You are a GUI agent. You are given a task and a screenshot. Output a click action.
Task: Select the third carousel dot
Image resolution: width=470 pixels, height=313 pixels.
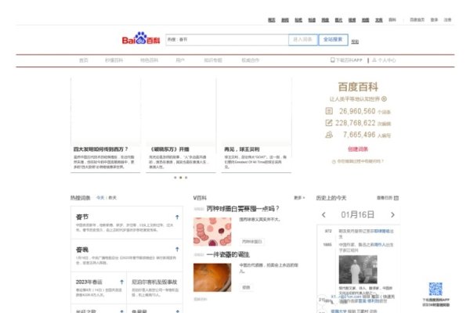(186, 178)
